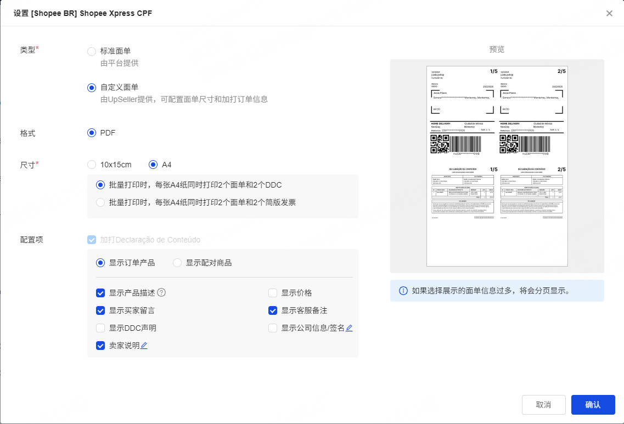Click the 如果选择展示的面单信息过多 notice text
Image resolution: width=624 pixels, height=424 pixels.
[x=492, y=291]
